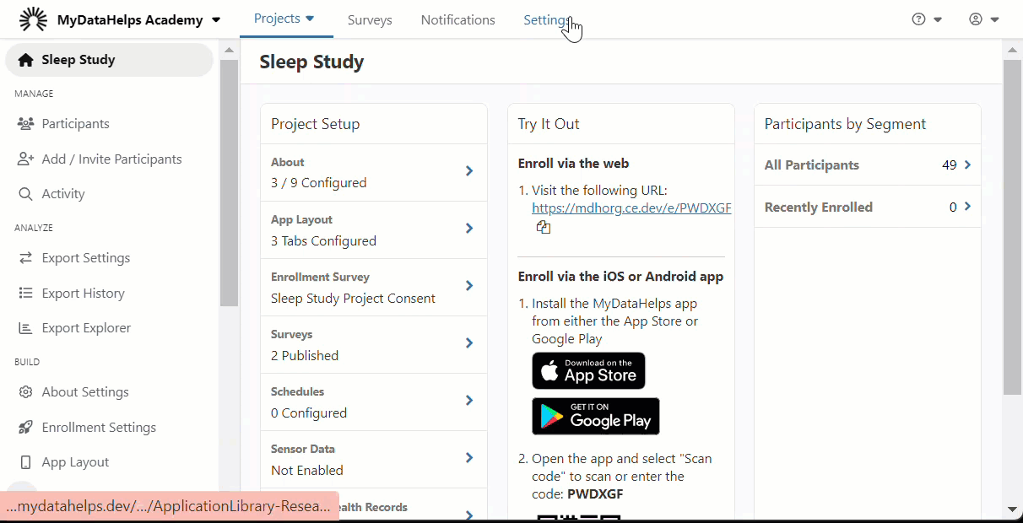Click the Download on the App Store button
The image size is (1023, 523).
[x=588, y=371]
